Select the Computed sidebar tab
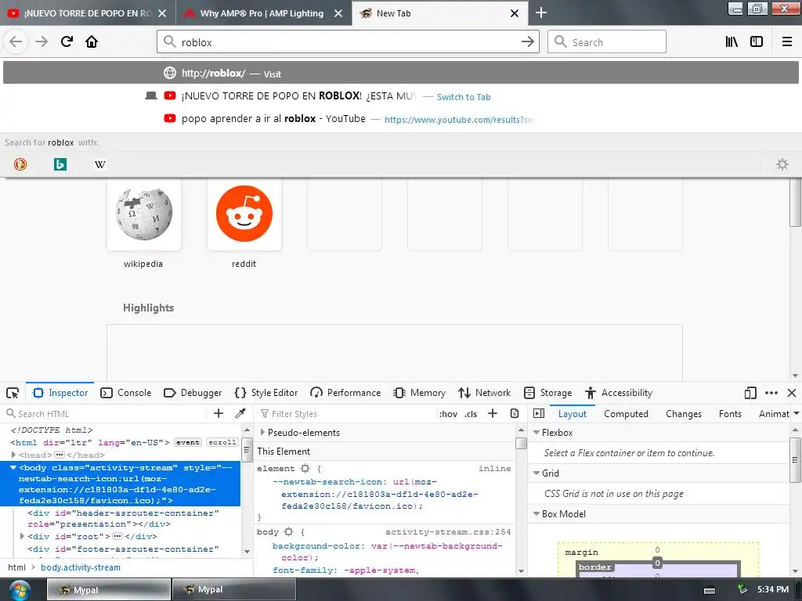The height and width of the screenshot is (601, 802). tap(626, 413)
